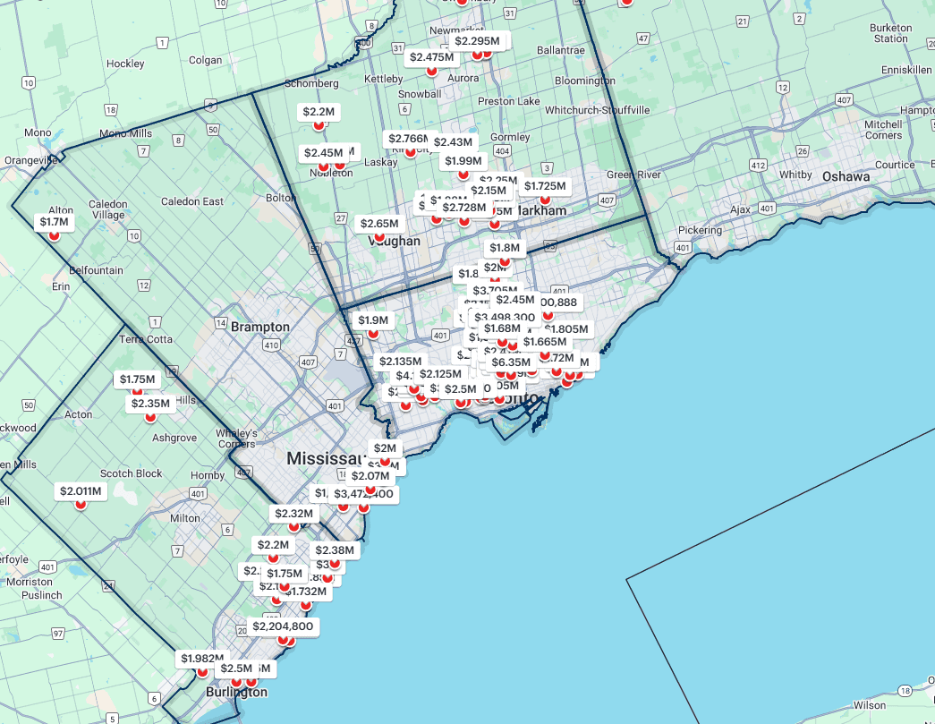Open the $2.32M listing label
This screenshot has width=935, height=724.
(x=293, y=514)
